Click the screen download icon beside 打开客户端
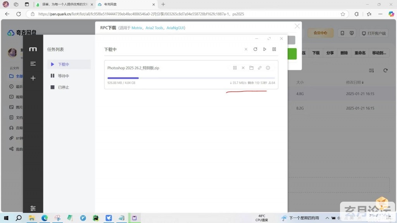397x223 pixels. pos(352,33)
